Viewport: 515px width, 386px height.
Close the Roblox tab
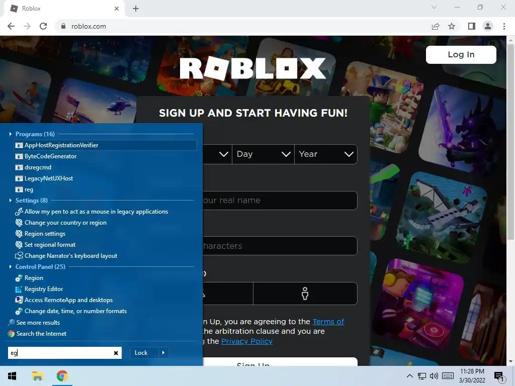click(117, 9)
